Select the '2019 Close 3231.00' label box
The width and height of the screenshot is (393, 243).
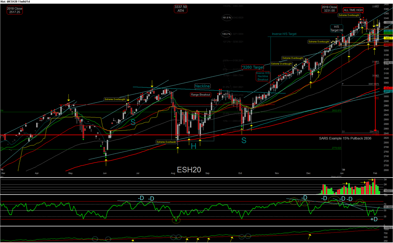coord(329,9)
